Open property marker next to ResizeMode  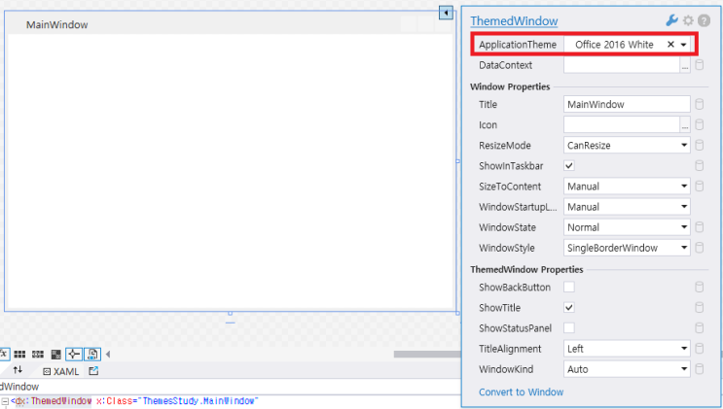tap(699, 145)
